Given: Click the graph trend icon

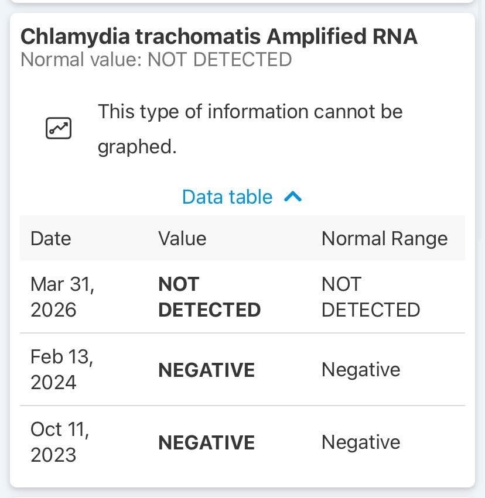Looking at the screenshot, I should (59, 128).
